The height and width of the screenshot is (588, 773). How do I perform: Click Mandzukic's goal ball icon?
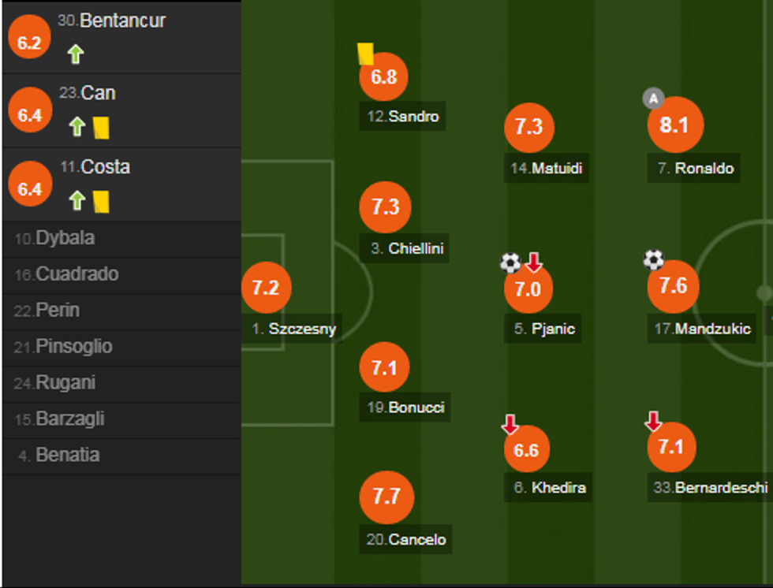653,260
